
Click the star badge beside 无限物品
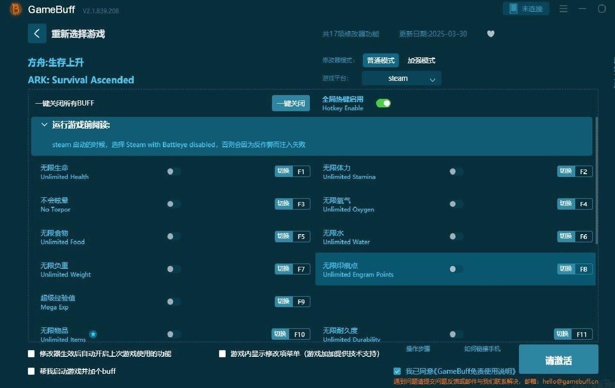[x=93, y=334]
